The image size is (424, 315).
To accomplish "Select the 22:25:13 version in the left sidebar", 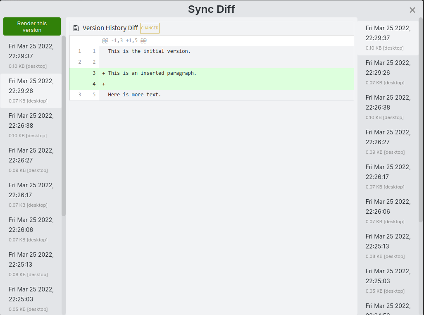I will [x=31, y=264].
